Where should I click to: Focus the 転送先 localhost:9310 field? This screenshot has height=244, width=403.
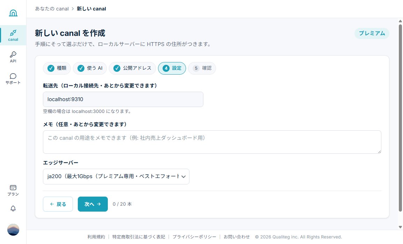(123, 99)
